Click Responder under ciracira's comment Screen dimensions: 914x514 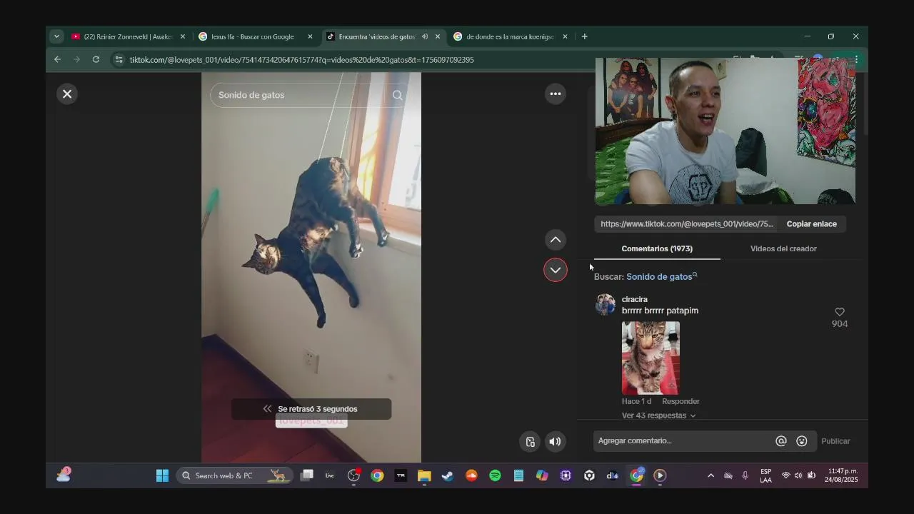681,401
